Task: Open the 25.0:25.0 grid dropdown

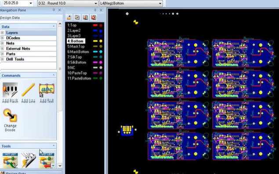Action: (31, 3)
